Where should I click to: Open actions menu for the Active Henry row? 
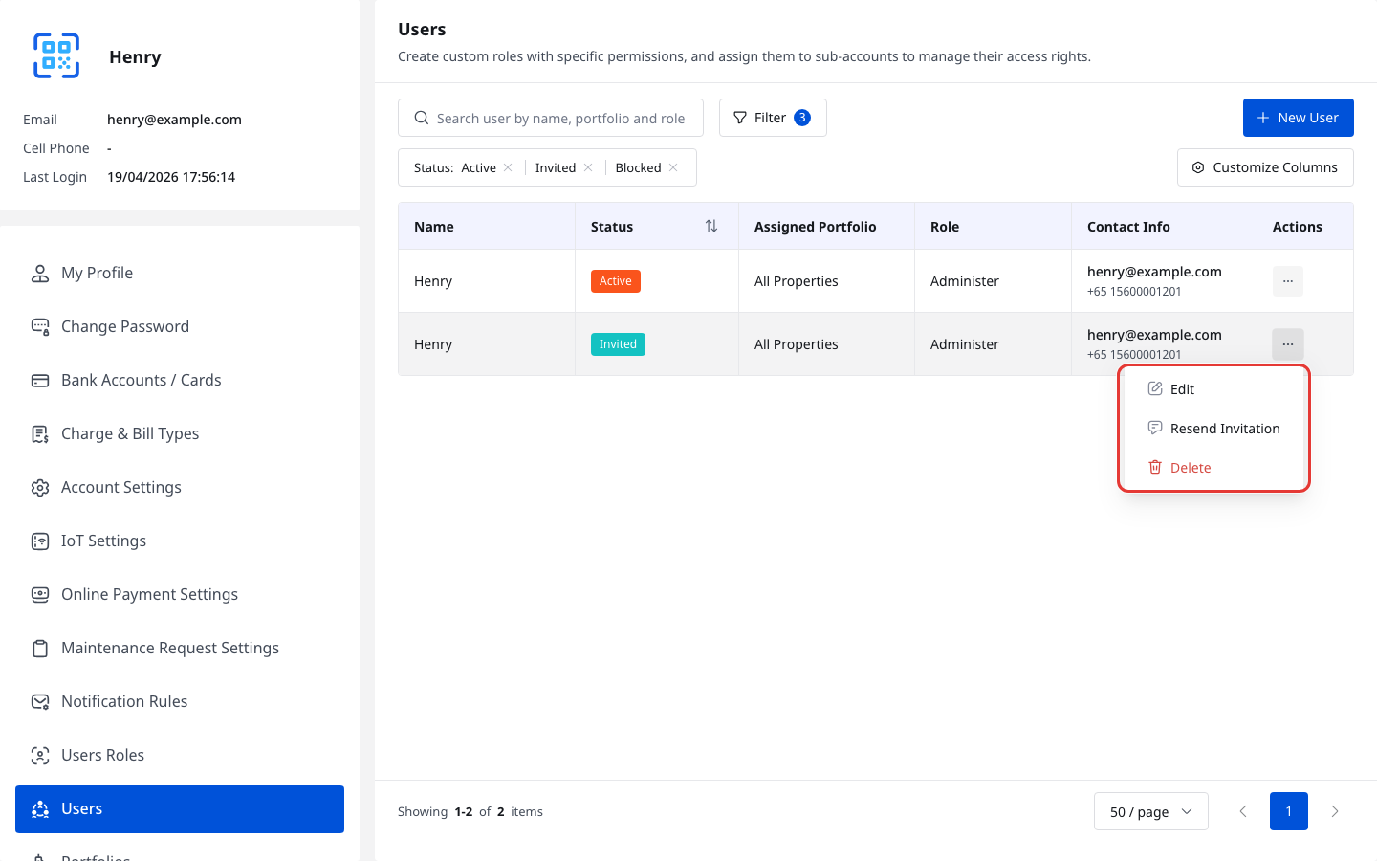pos(1288,281)
